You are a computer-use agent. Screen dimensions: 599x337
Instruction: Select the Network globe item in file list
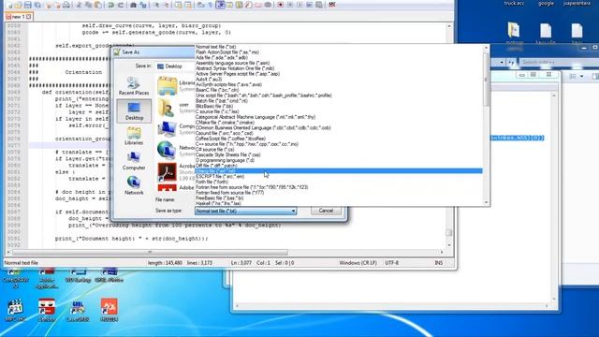coord(176,150)
